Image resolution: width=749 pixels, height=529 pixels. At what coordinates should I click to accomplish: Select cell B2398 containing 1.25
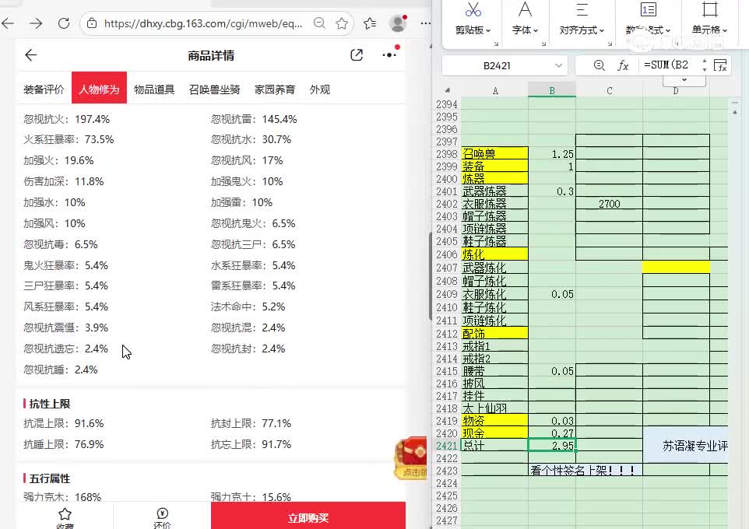click(552, 154)
